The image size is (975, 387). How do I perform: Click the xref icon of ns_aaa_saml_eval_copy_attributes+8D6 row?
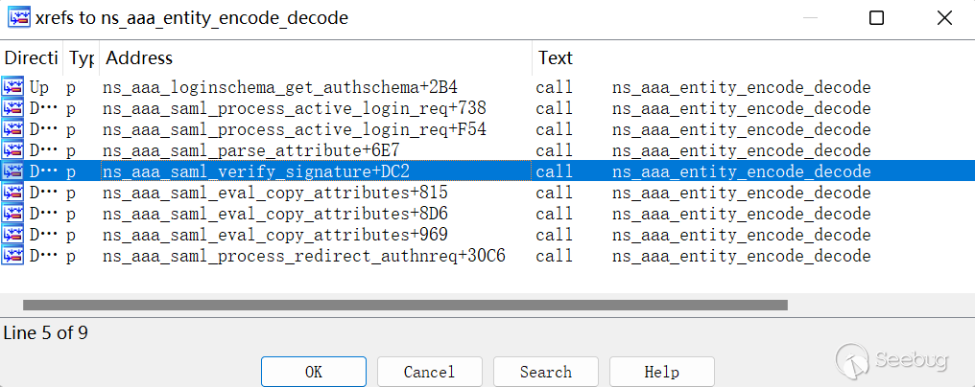tap(12, 214)
